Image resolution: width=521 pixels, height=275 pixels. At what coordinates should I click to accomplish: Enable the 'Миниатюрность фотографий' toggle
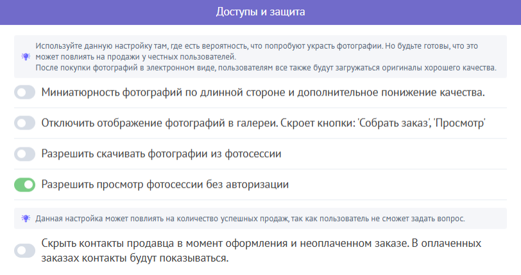click(x=24, y=92)
